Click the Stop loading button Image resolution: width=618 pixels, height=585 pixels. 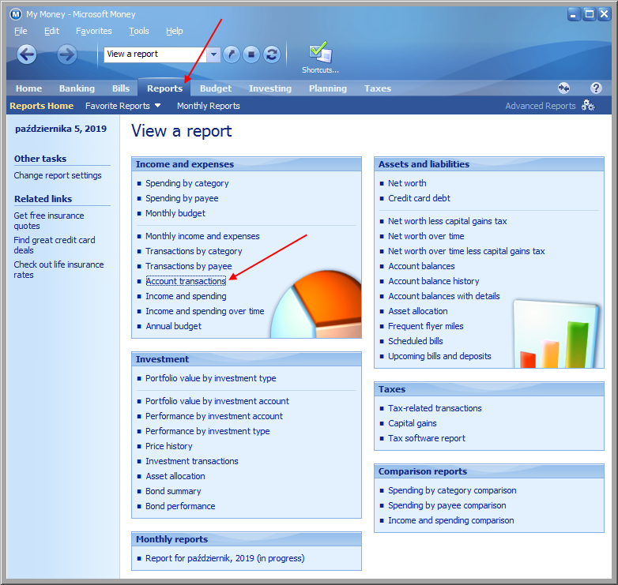pyautogui.click(x=251, y=54)
